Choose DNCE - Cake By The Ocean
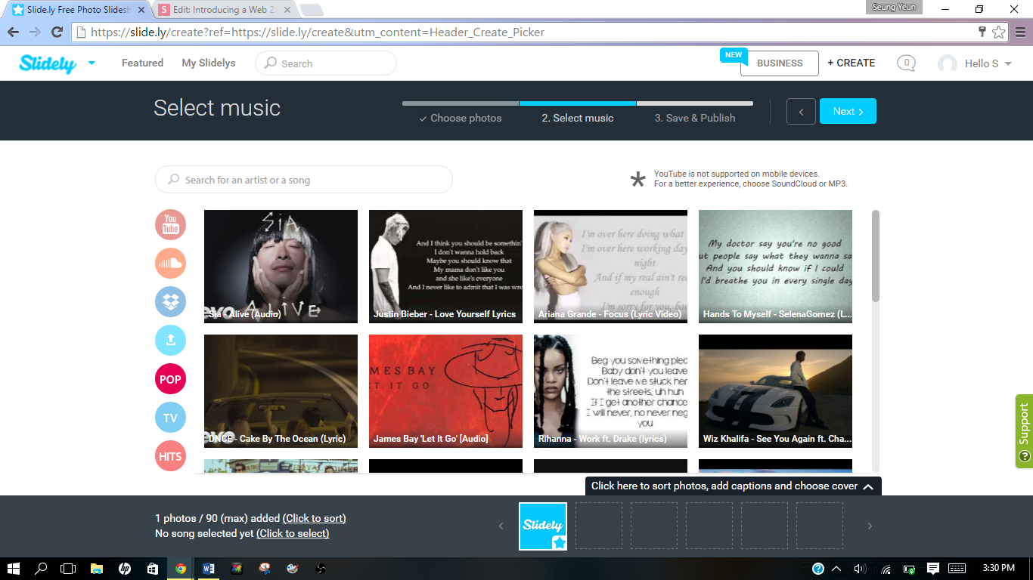This screenshot has height=580, width=1033. pyautogui.click(x=281, y=391)
